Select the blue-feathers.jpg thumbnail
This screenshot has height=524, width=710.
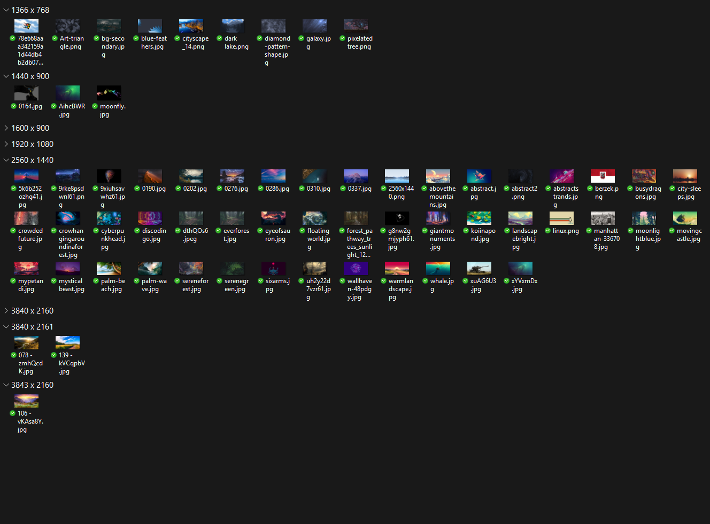150,26
